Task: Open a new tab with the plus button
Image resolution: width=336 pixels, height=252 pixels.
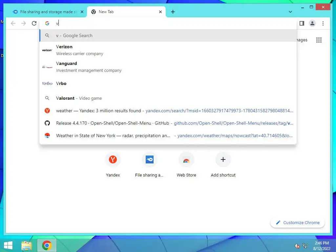Action: click(173, 12)
